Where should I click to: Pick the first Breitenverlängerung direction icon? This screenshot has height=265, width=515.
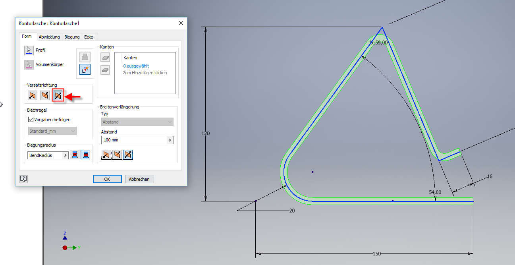(106, 155)
